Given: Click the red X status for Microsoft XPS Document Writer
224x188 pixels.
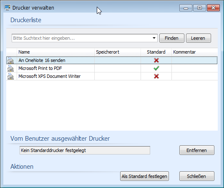Looking at the screenshot, I should pos(156,76).
